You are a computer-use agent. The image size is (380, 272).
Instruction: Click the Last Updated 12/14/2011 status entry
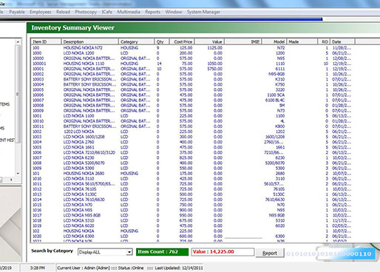179,268
